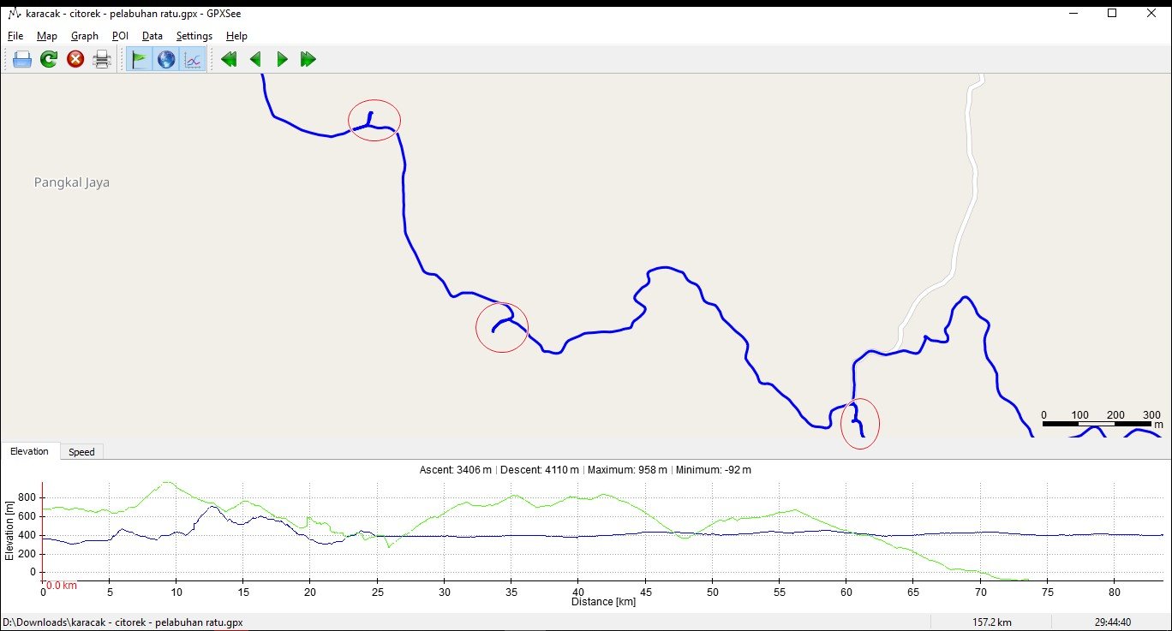Expand the Settings menu

[194, 36]
